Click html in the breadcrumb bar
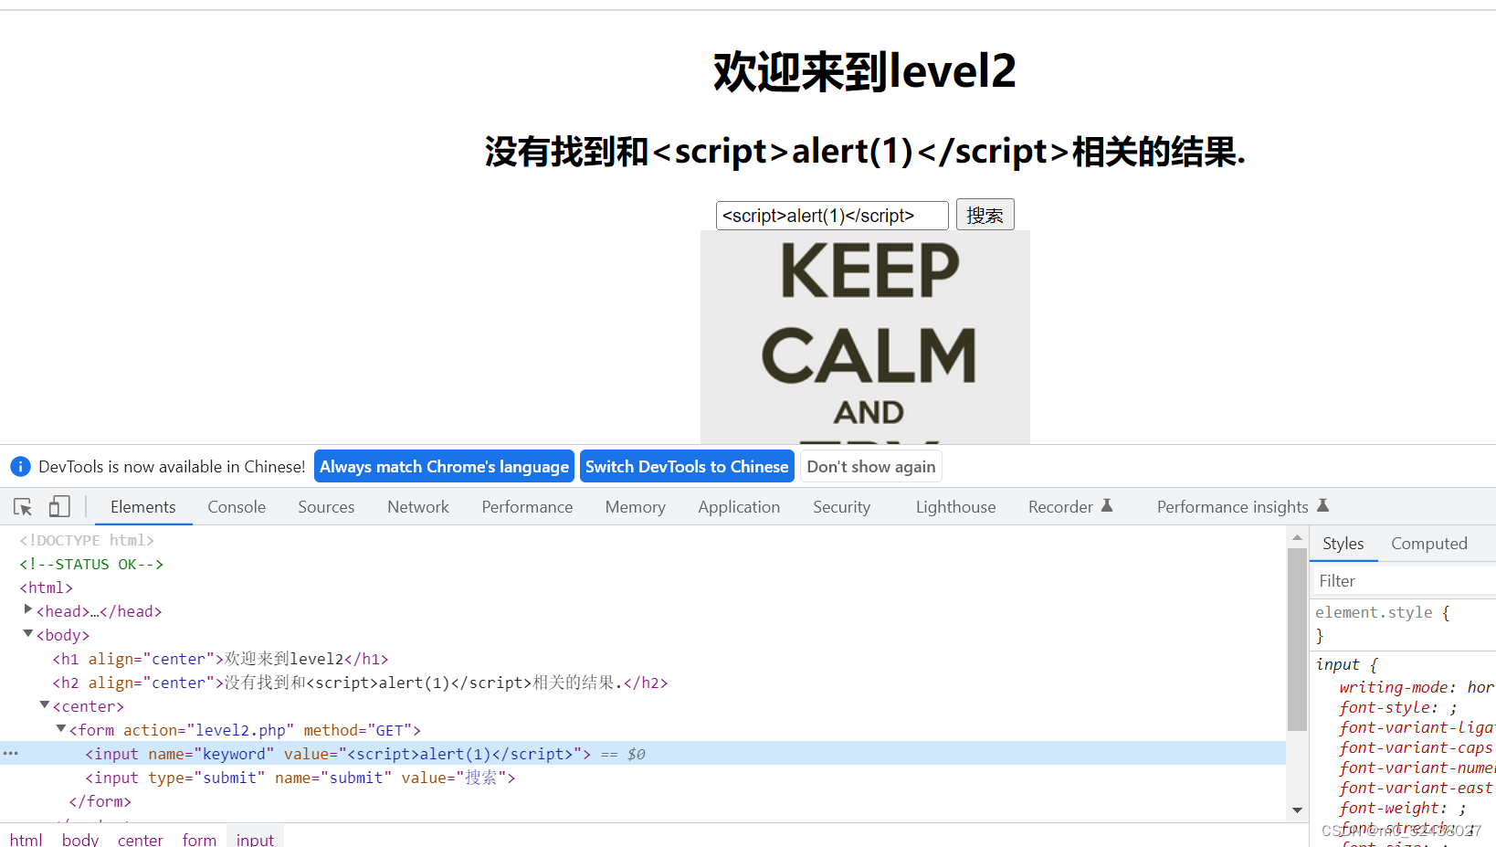The width and height of the screenshot is (1496, 847). coord(26,839)
